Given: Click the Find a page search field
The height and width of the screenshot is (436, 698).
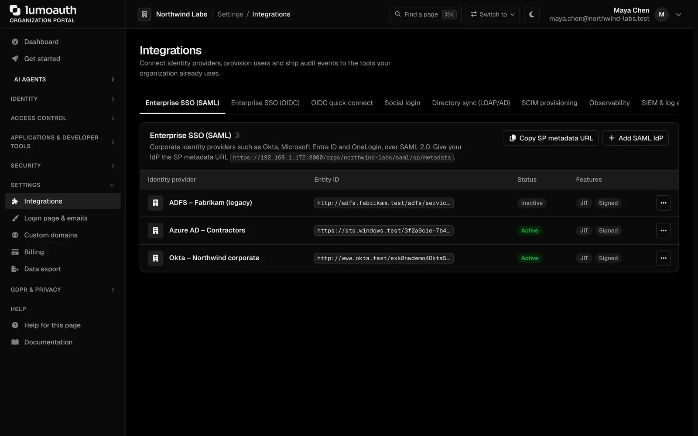Looking at the screenshot, I should [425, 14].
